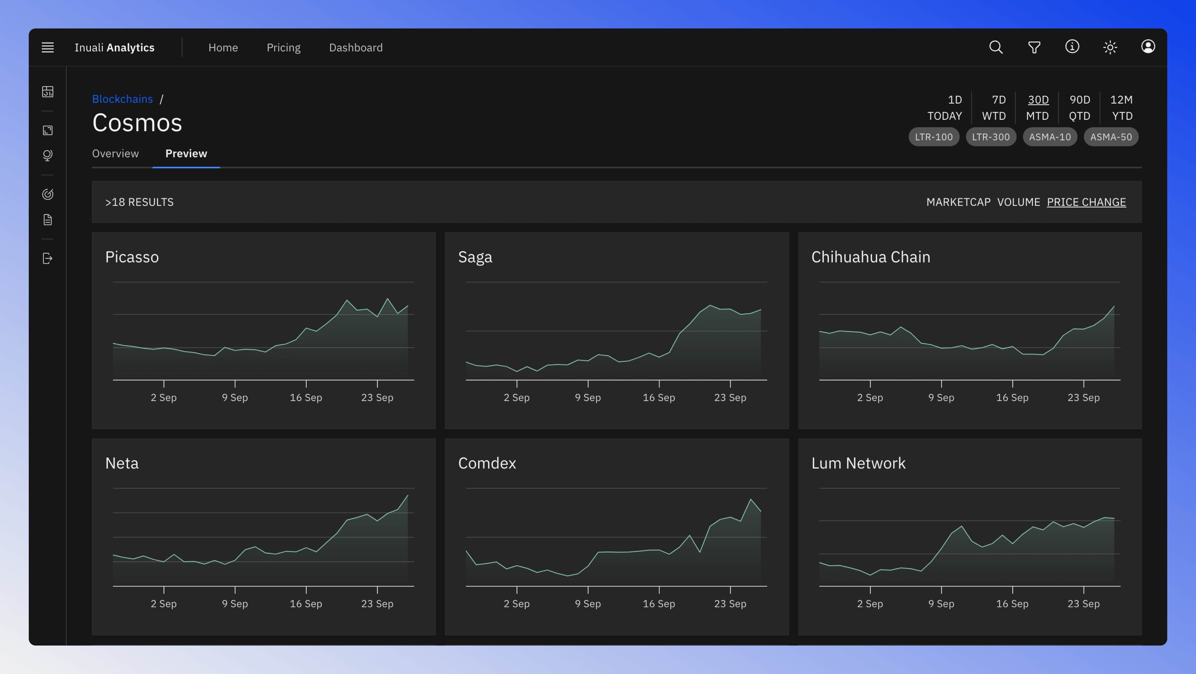
Task: Click 2 Sep tick on Lum Network chart
Action: 870,604
